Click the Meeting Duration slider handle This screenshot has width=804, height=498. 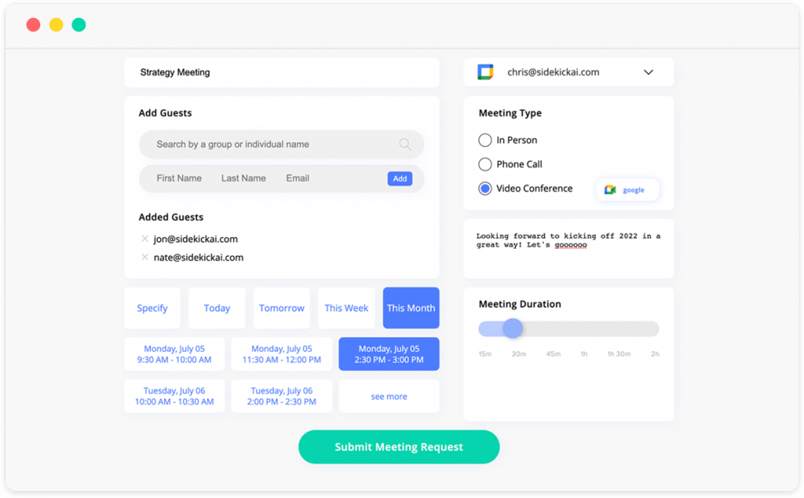pos(514,328)
